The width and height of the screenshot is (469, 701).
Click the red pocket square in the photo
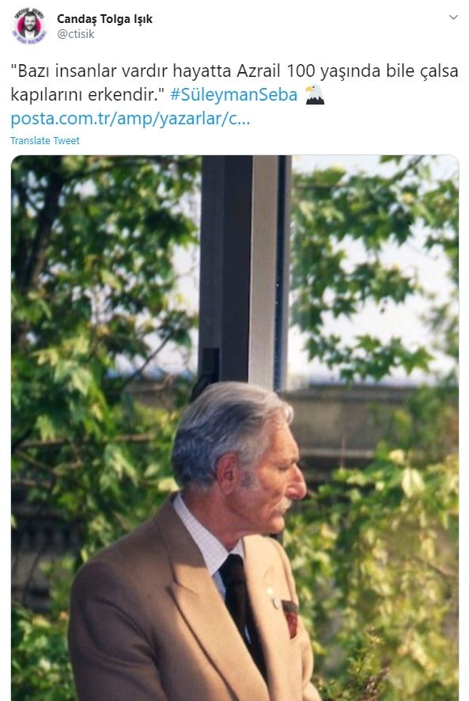(290, 619)
